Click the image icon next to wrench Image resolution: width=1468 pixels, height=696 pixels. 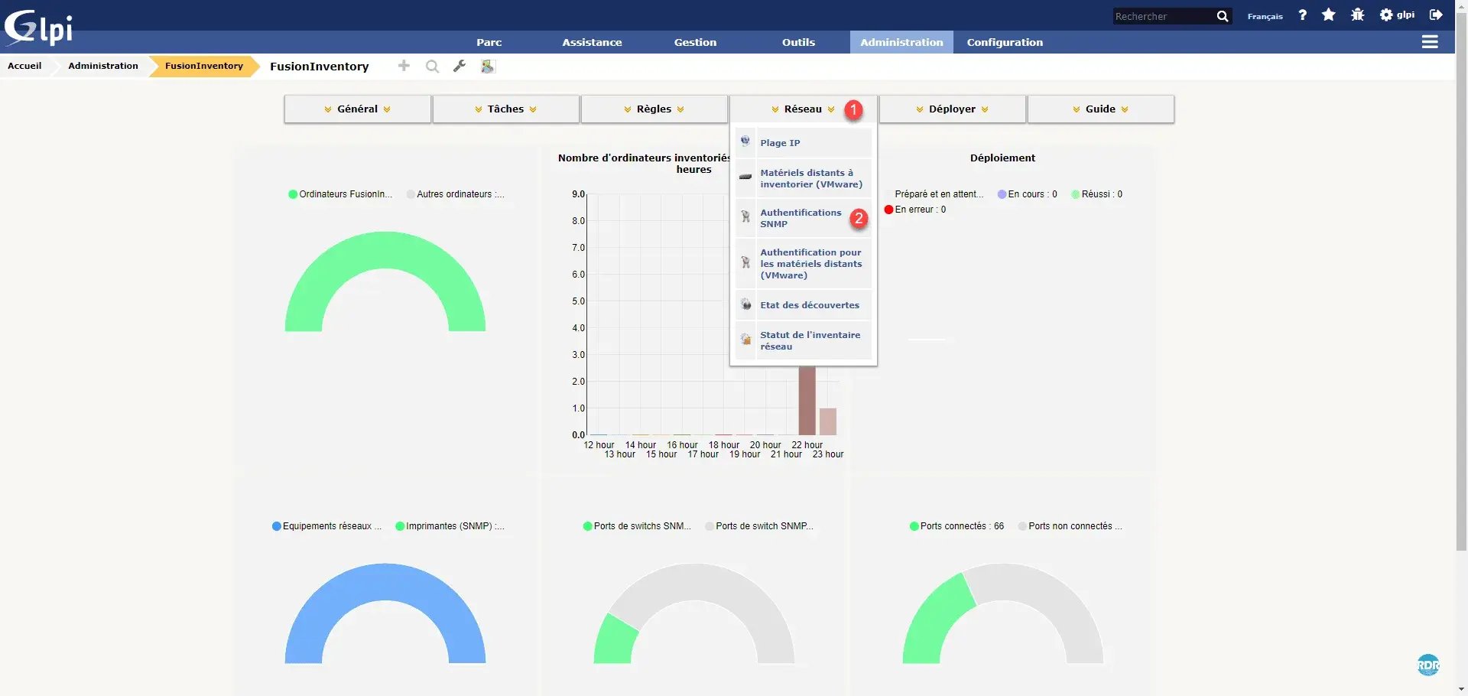(487, 67)
